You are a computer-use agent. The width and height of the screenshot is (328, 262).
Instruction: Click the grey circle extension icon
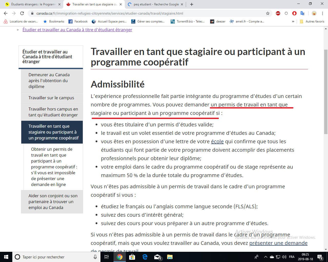286,13
